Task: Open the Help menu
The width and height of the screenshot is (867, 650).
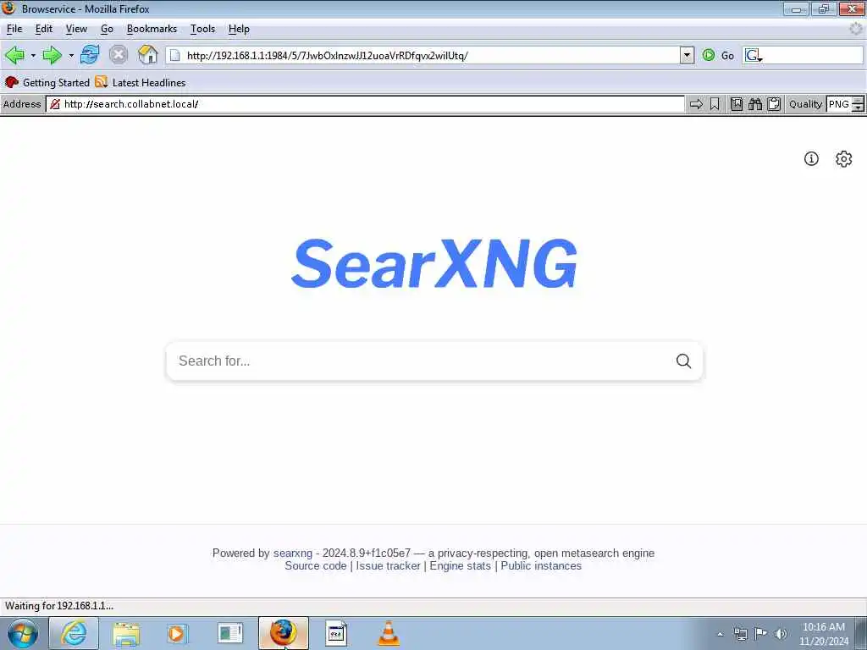Action: [x=239, y=29]
